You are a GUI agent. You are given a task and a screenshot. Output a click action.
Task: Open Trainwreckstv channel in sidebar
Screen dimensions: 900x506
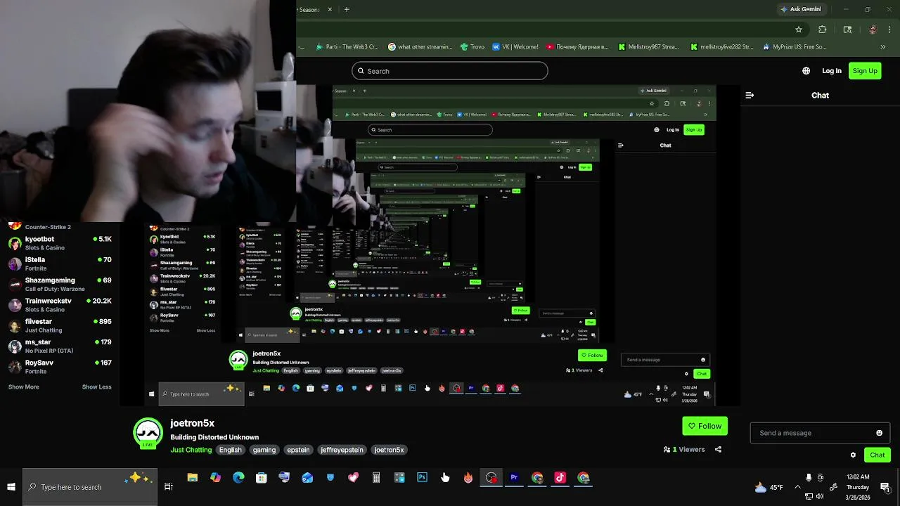pos(60,304)
